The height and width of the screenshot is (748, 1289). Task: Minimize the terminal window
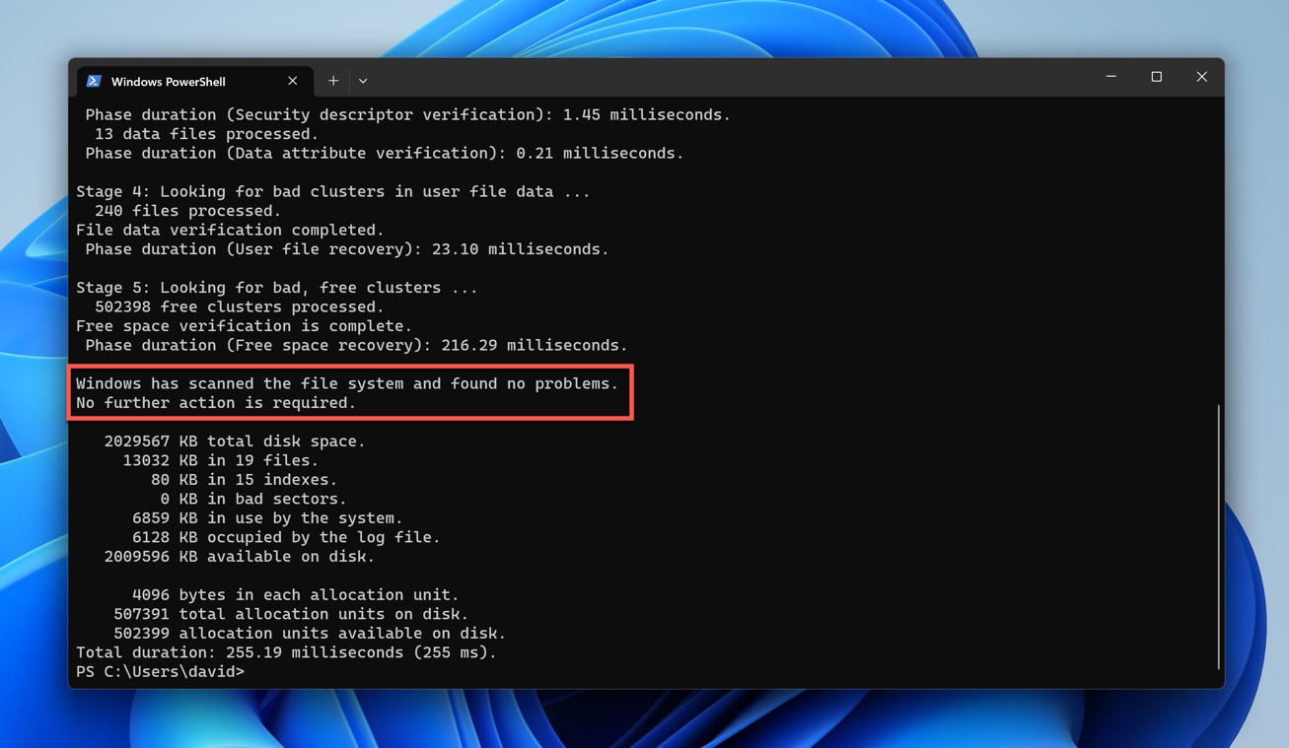click(1111, 77)
